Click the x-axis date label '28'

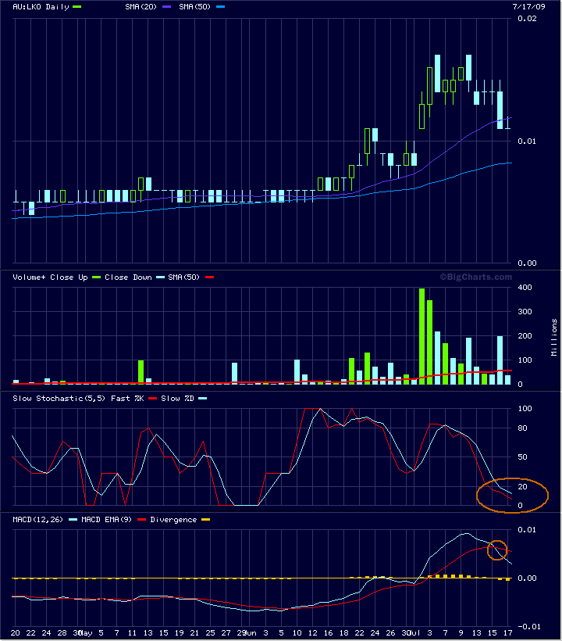62,633
